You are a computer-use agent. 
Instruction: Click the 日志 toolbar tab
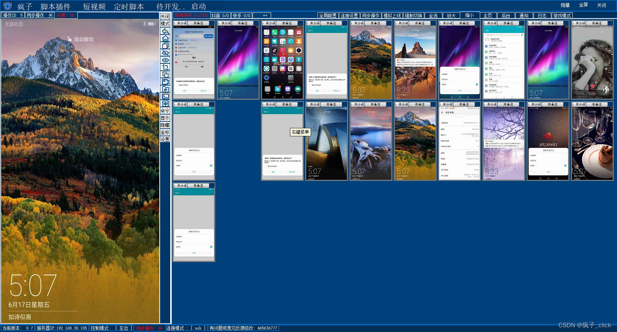coord(542,16)
